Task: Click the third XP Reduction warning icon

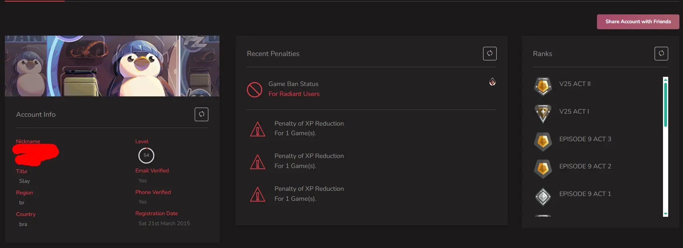Action: pos(258,194)
